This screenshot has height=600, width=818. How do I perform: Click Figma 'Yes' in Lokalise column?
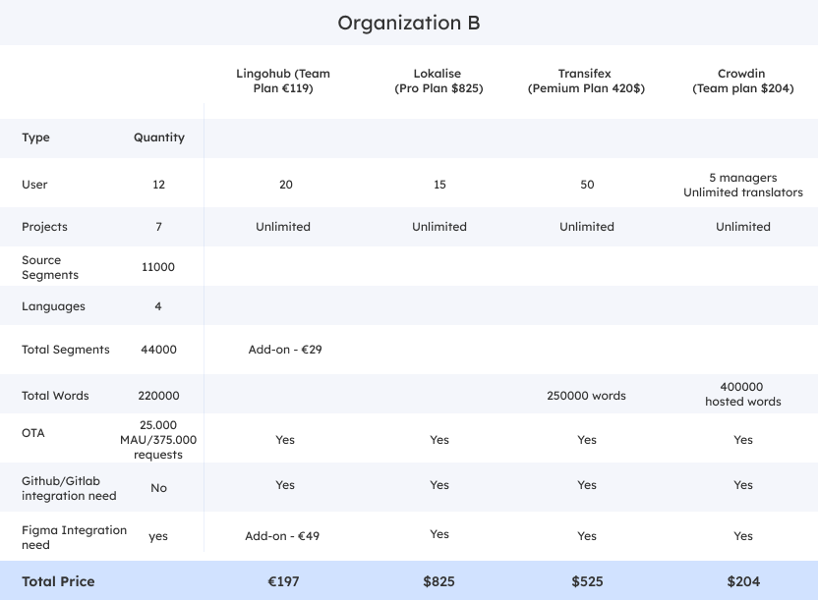pyautogui.click(x=439, y=534)
